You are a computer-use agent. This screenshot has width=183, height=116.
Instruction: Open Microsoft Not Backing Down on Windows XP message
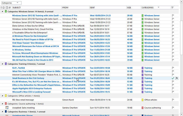tap(37, 57)
